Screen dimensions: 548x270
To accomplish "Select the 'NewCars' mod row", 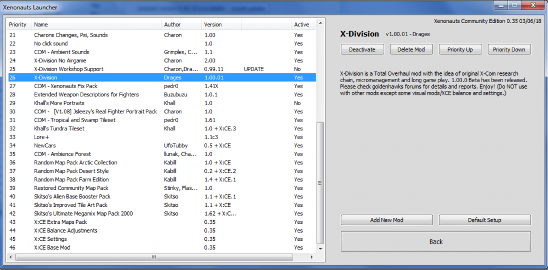I will (162, 146).
